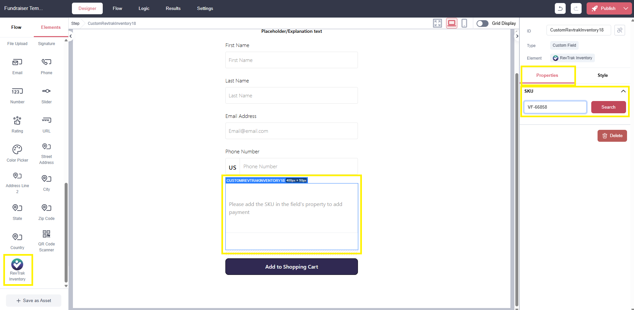Click the Custom Field type tag
The height and width of the screenshot is (310, 634).
click(x=564, y=45)
